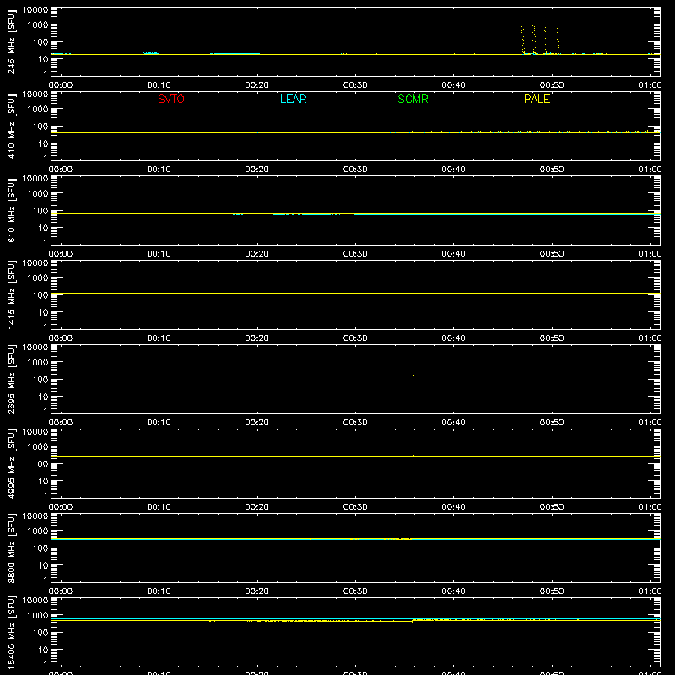Viewport: 675px width, 675px height.
Task: Click the 1 y-axis label of the 2695 MHz plot
Action: tap(46, 411)
